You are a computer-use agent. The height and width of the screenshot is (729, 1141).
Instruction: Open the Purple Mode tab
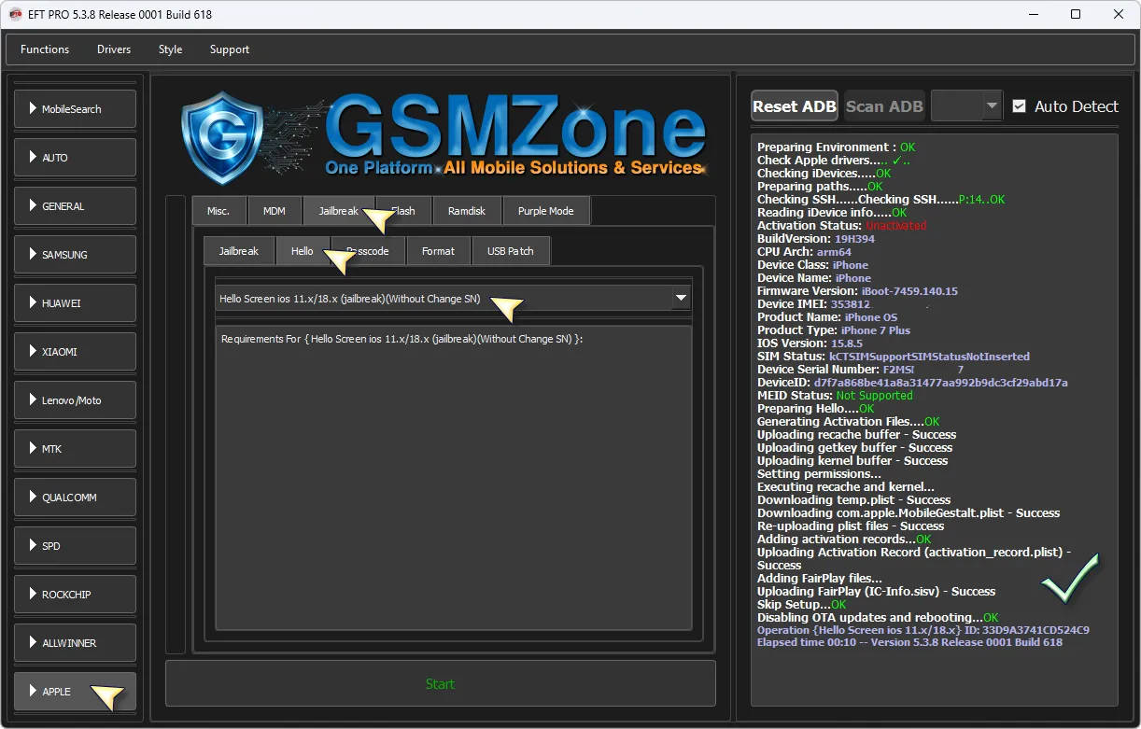click(x=545, y=211)
